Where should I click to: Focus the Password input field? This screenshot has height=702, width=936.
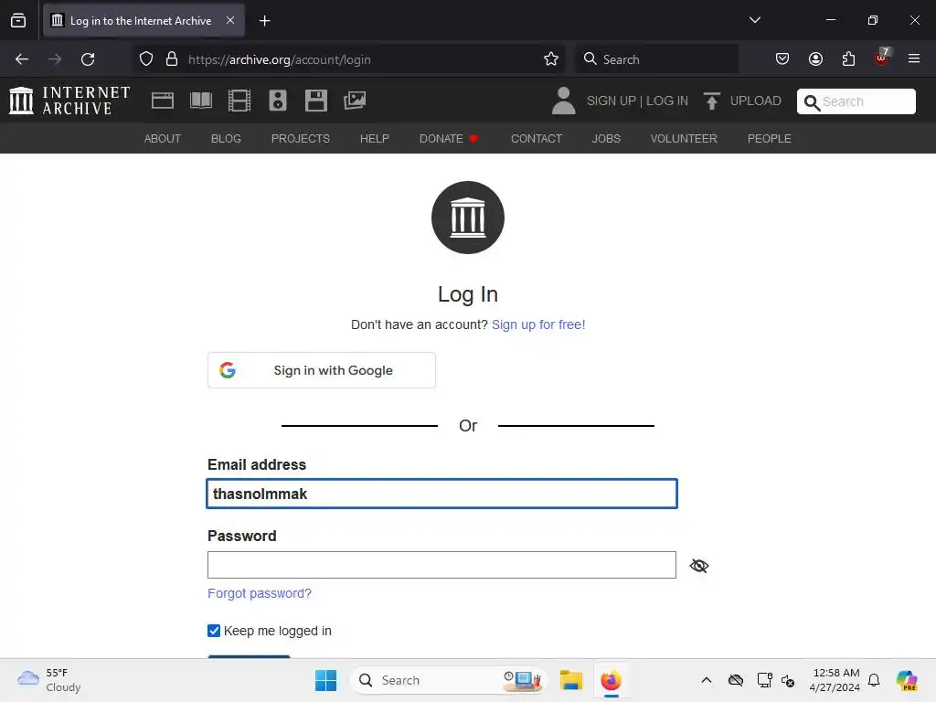pyautogui.click(x=441, y=565)
